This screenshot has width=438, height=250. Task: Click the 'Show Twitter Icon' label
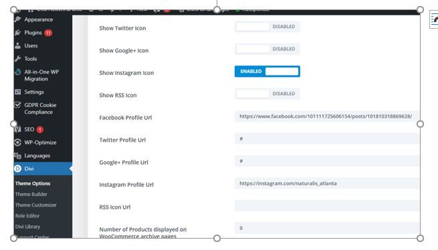[x=122, y=28]
